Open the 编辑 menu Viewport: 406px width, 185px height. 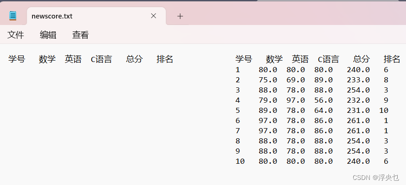(48, 35)
